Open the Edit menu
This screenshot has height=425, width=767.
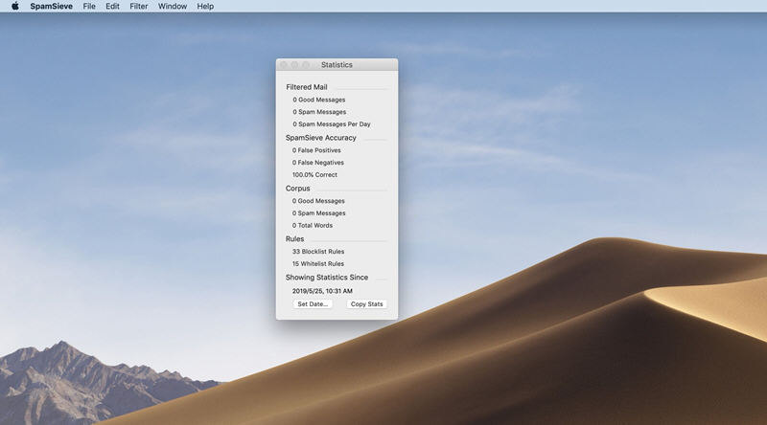112,7
